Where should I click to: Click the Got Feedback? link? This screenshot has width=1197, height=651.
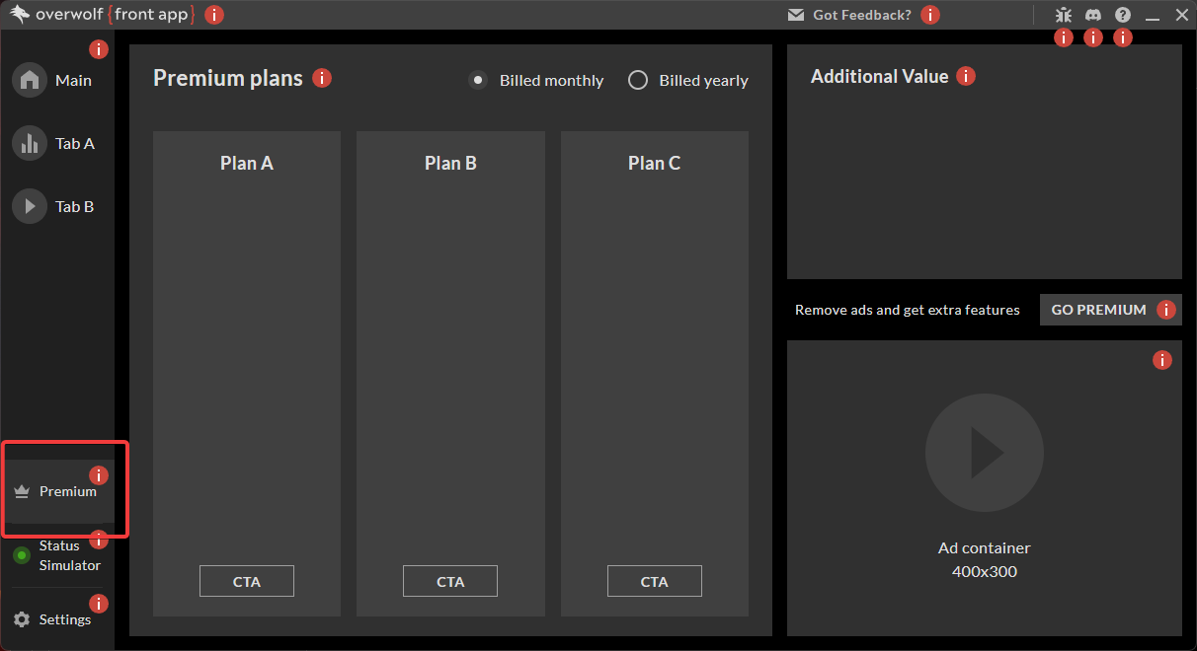(x=862, y=15)
